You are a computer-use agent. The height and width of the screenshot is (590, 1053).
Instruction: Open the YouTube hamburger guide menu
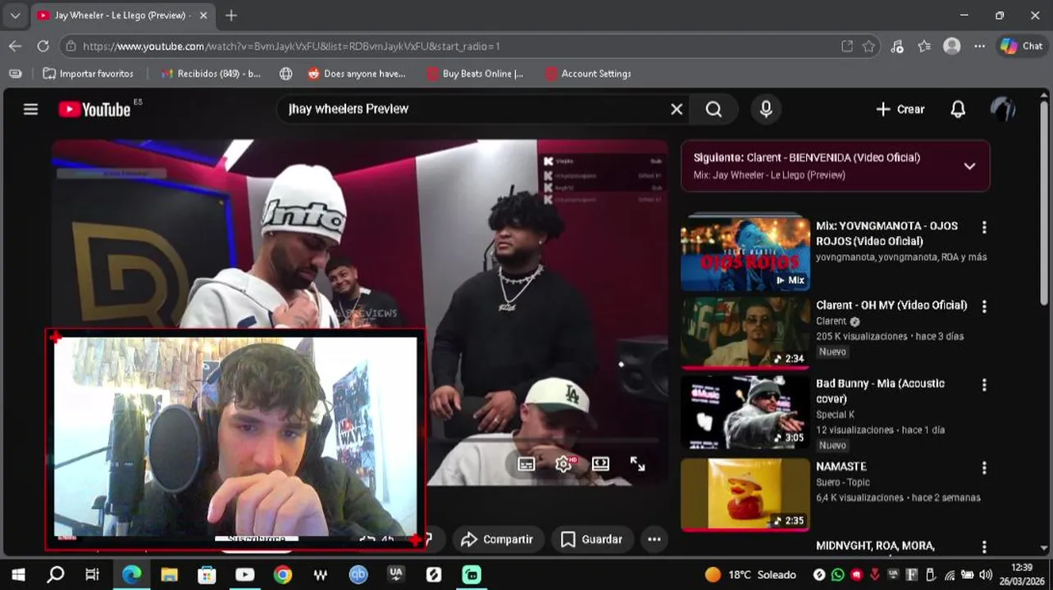click(30, 109)
